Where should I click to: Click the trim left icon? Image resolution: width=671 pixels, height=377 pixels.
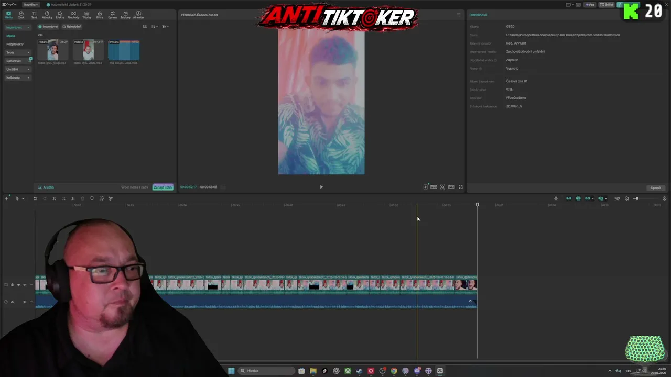(x=63, y=198)
